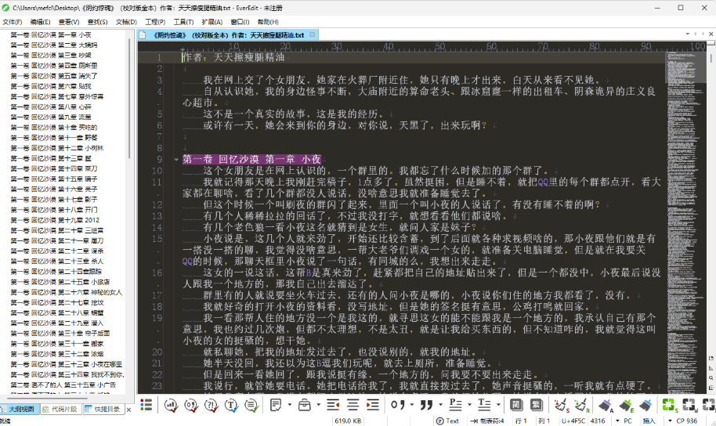Screen dimensions: 716x426
Task: Jump to outline item 第二十六章 神秘的女人
Action: [x=67, y=292]
